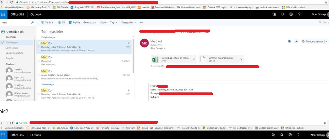Open help question mark in upper Outlook header

tap(299, 14)
